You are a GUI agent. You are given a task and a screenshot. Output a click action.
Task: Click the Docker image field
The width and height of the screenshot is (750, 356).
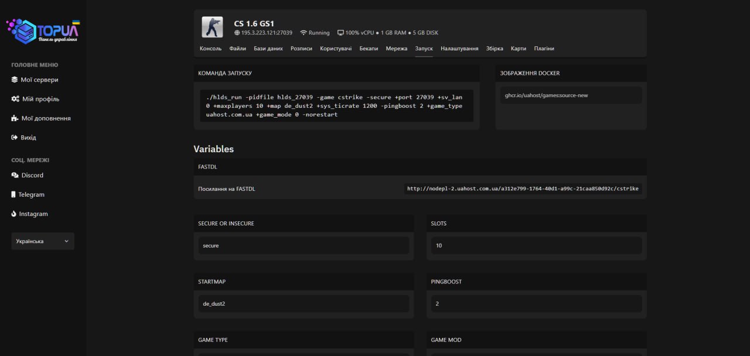(x=571, y=95)
